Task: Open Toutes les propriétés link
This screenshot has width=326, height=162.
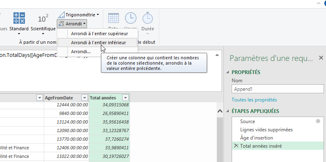Action: click(254, 100)
